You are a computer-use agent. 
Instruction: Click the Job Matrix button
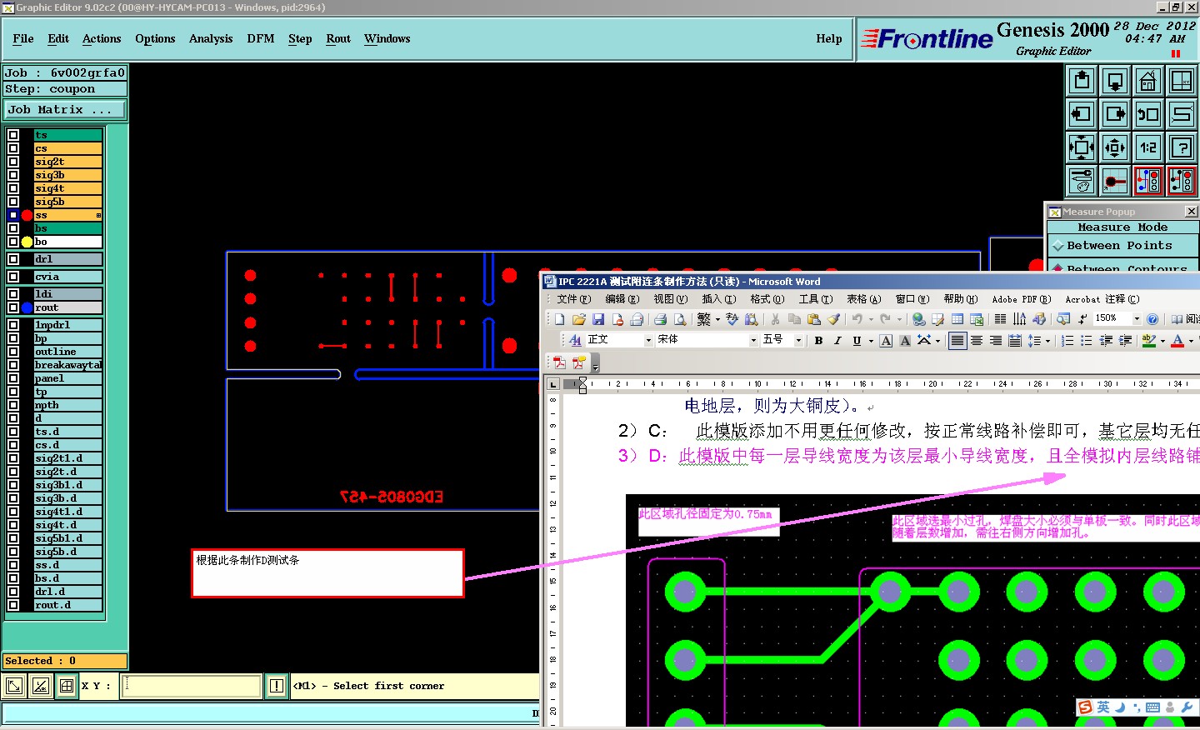click(x=65, y=109)
